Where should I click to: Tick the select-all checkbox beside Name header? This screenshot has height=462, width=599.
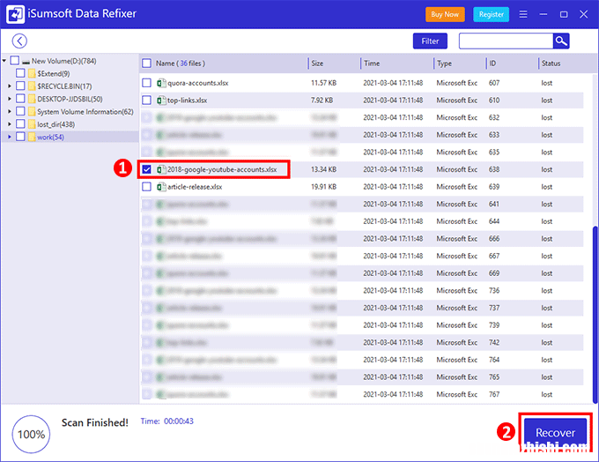(147, 63)
